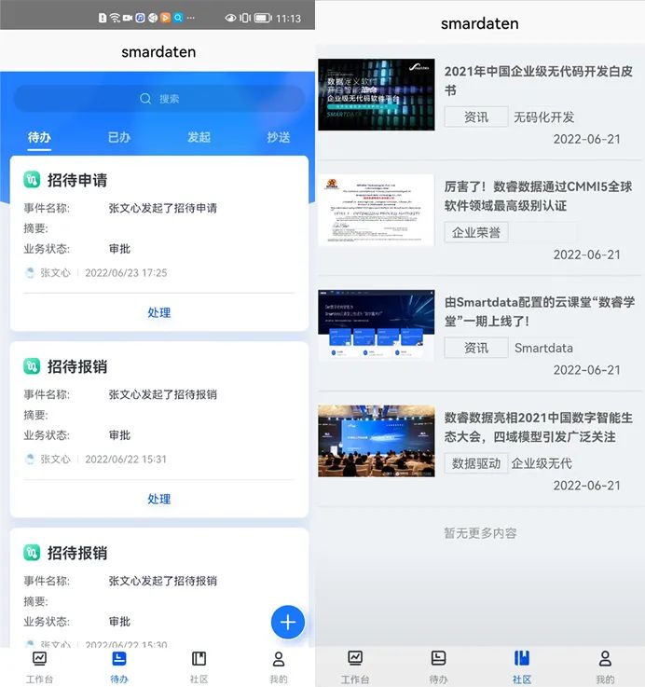Click 招待申请 card title

[x=77, y=180]
